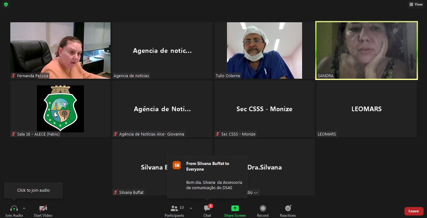Open the Chat panel
This screenshot has height=218, width=427.
coord(207,209)
